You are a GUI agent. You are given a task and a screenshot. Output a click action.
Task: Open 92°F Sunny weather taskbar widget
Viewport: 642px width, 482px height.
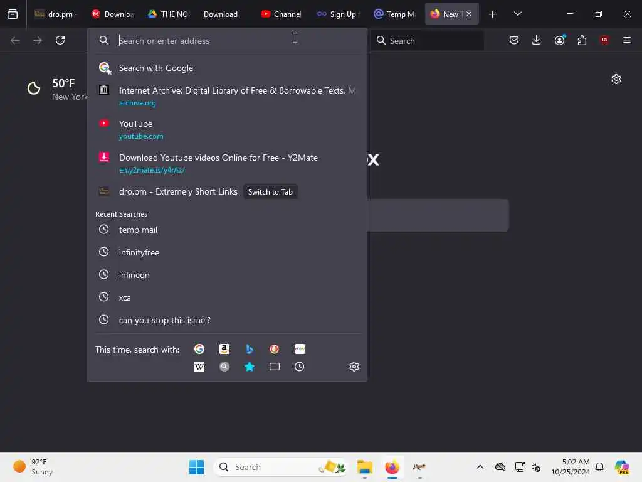34,467
